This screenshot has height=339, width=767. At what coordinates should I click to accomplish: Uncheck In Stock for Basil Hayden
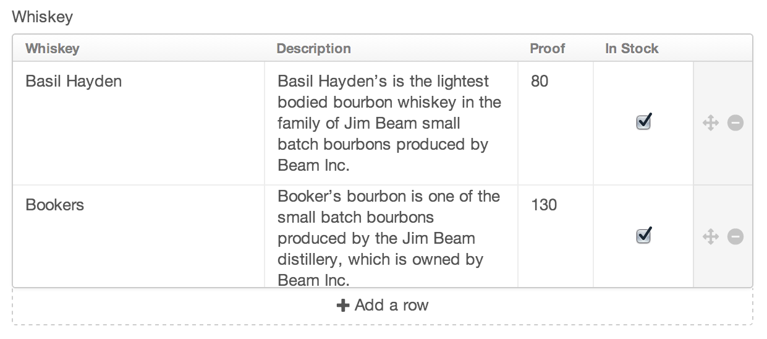[x=643, y=122]
